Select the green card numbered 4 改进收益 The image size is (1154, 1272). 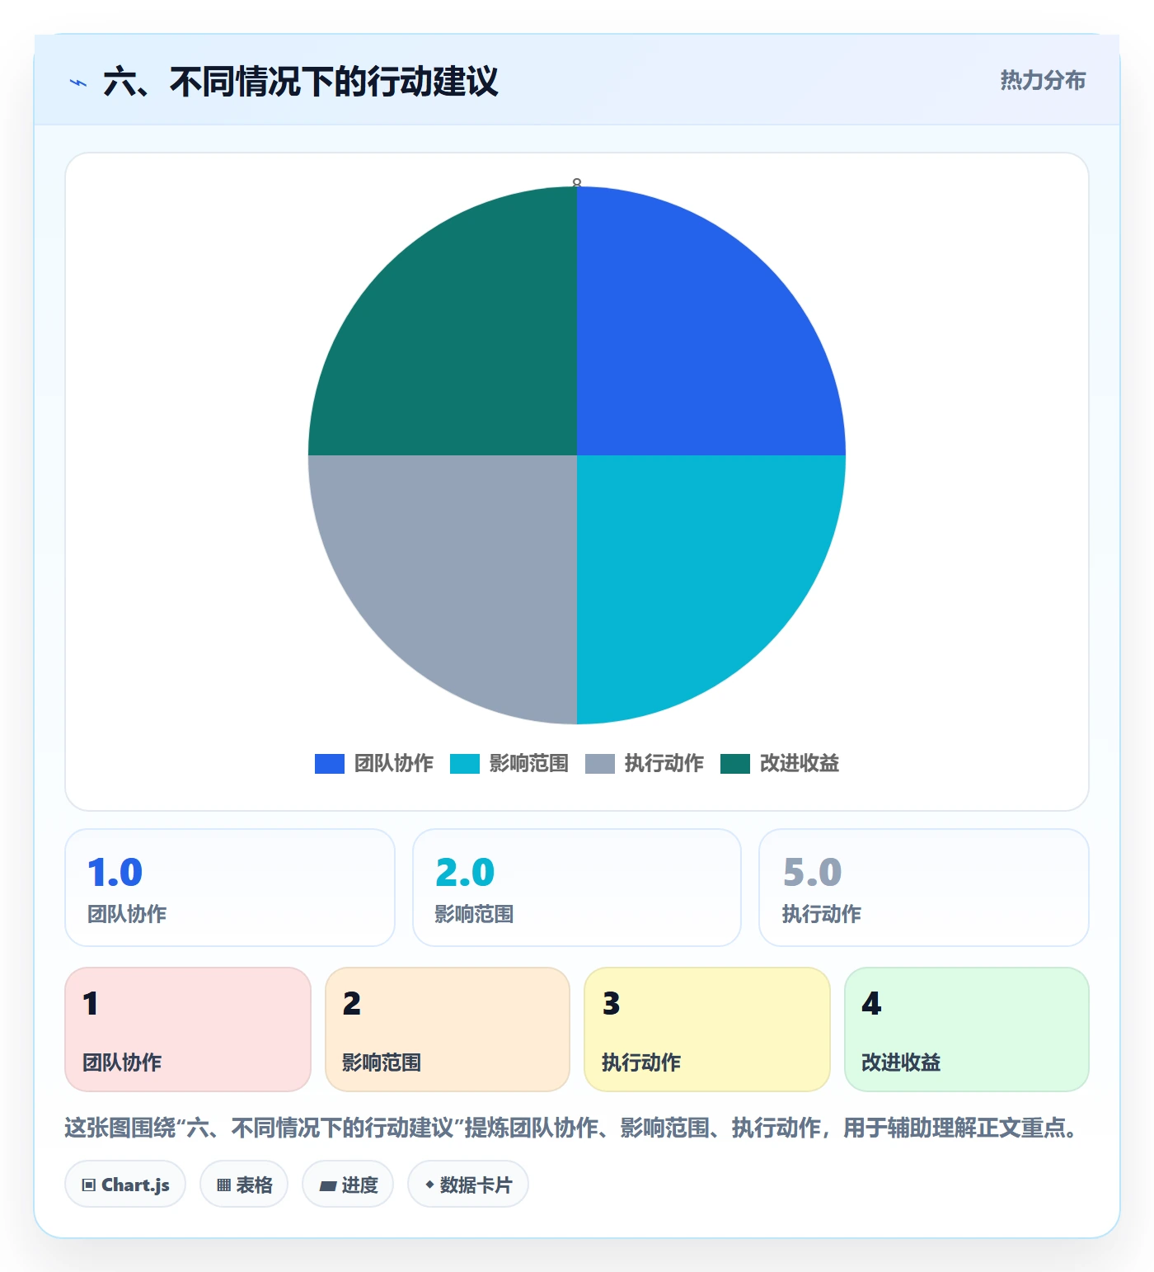point(967,1029)
